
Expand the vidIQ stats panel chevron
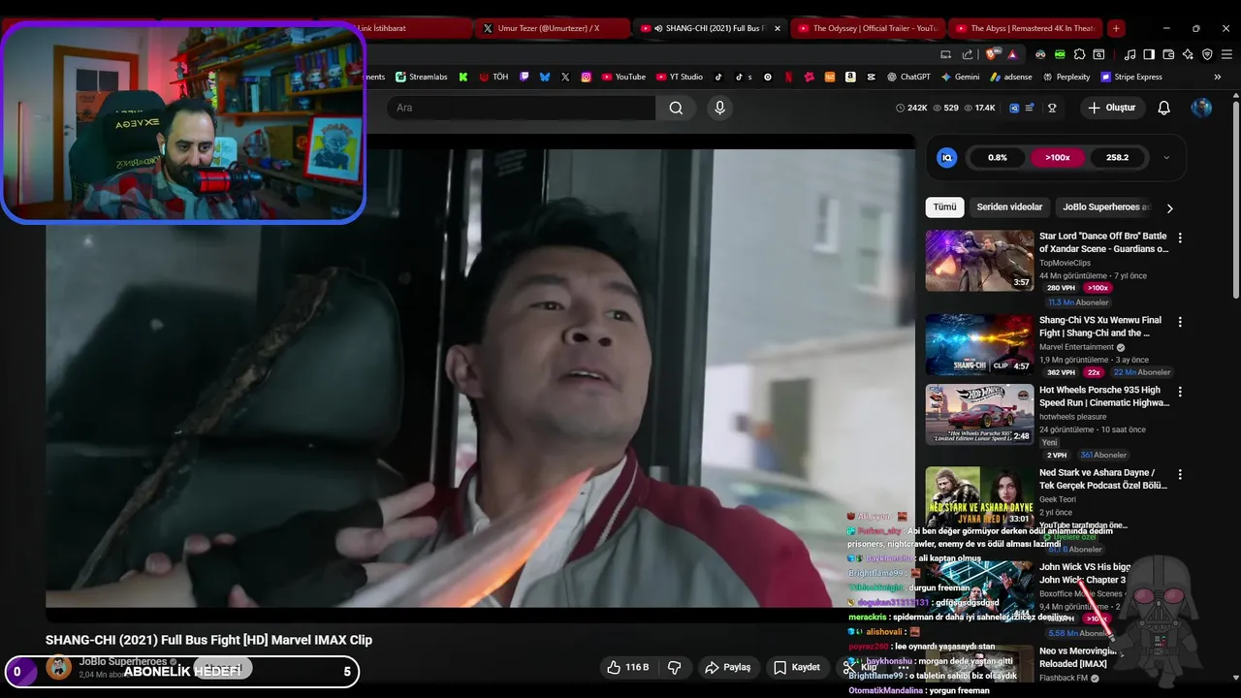point(1166,157)
